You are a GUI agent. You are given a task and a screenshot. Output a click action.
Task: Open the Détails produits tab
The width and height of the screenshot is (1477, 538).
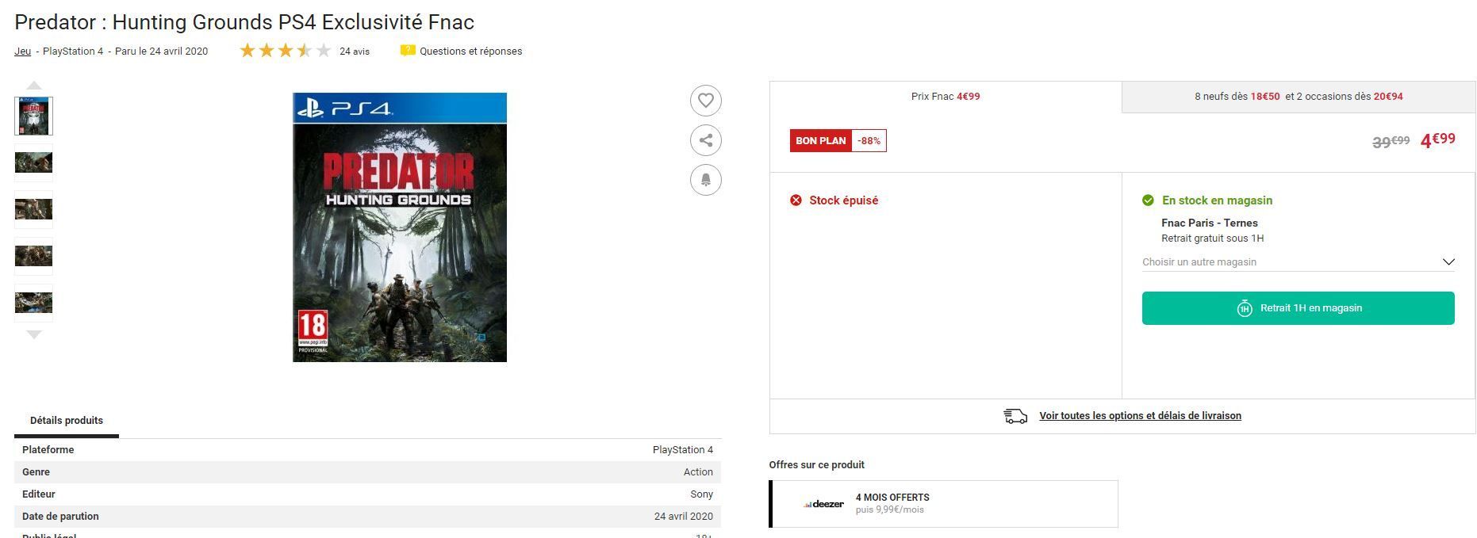67,421
